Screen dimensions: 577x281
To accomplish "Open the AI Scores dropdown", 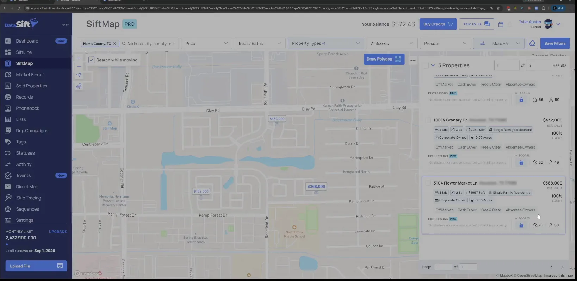I will (392, 43).
